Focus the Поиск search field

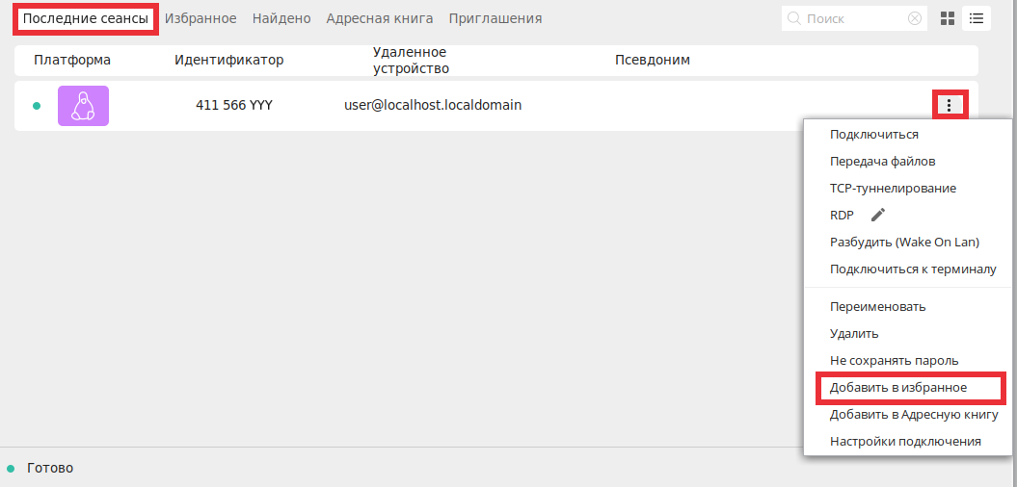(854, 19)
